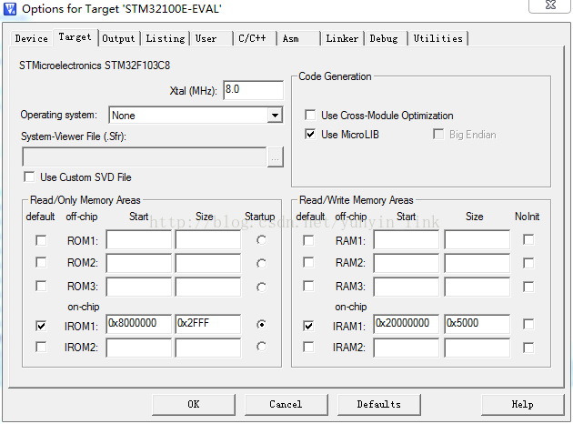
Task: Restore settings with Defaults button
Action: (379, 404)
